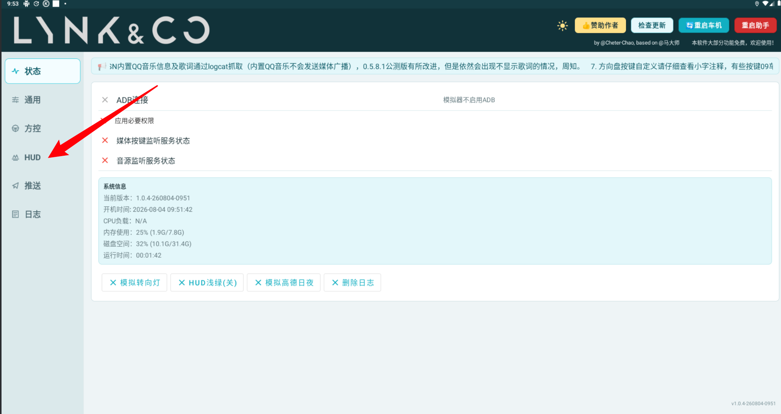
Task: Click the 重启车机 button
Action: click(x=704, y=25)
